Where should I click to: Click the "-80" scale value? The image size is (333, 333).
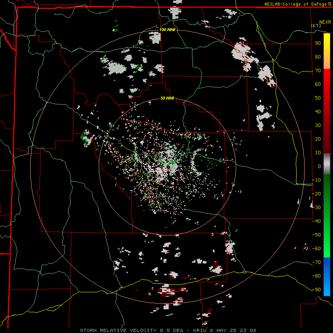coord(316,276)
